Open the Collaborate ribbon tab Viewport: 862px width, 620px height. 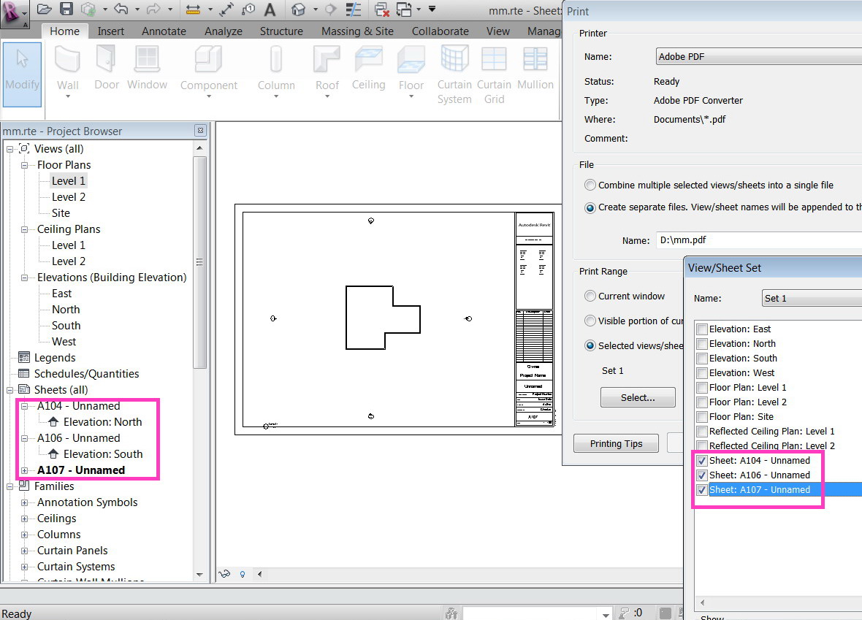[440, 31]
